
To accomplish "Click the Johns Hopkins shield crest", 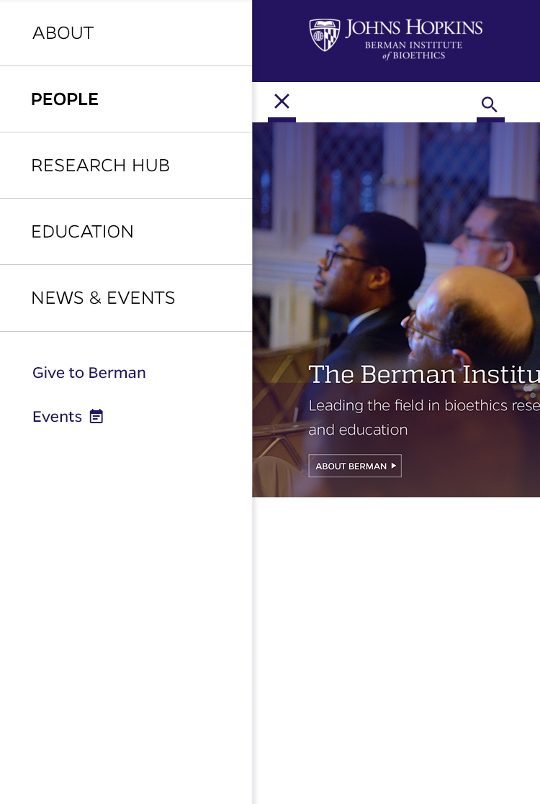I will pos(325,35).
